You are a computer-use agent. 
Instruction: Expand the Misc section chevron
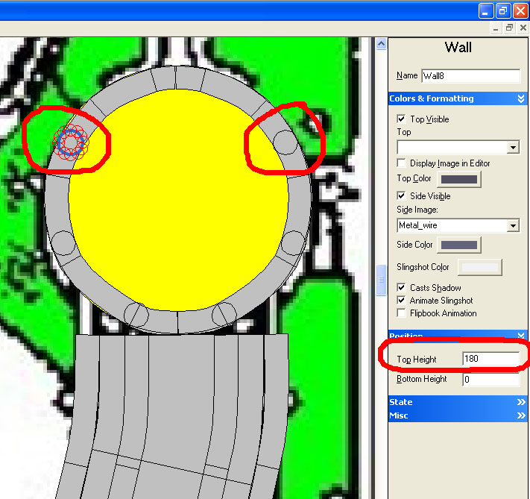(521, 415)
